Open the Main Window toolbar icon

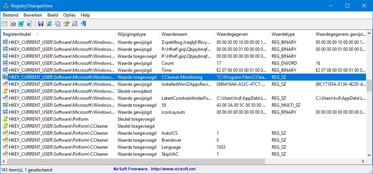click(x=4, y=24)
